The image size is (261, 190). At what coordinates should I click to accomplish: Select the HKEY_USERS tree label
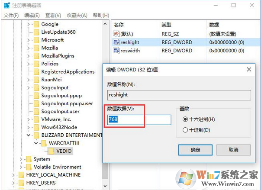(x=41, y=183)
